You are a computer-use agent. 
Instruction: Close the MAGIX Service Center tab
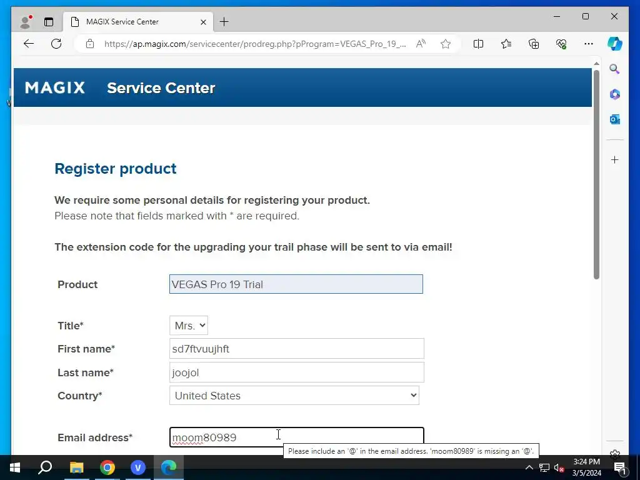click(203, 22)
